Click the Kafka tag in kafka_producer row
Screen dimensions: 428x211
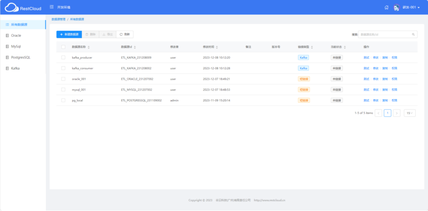tap(303, 58)
